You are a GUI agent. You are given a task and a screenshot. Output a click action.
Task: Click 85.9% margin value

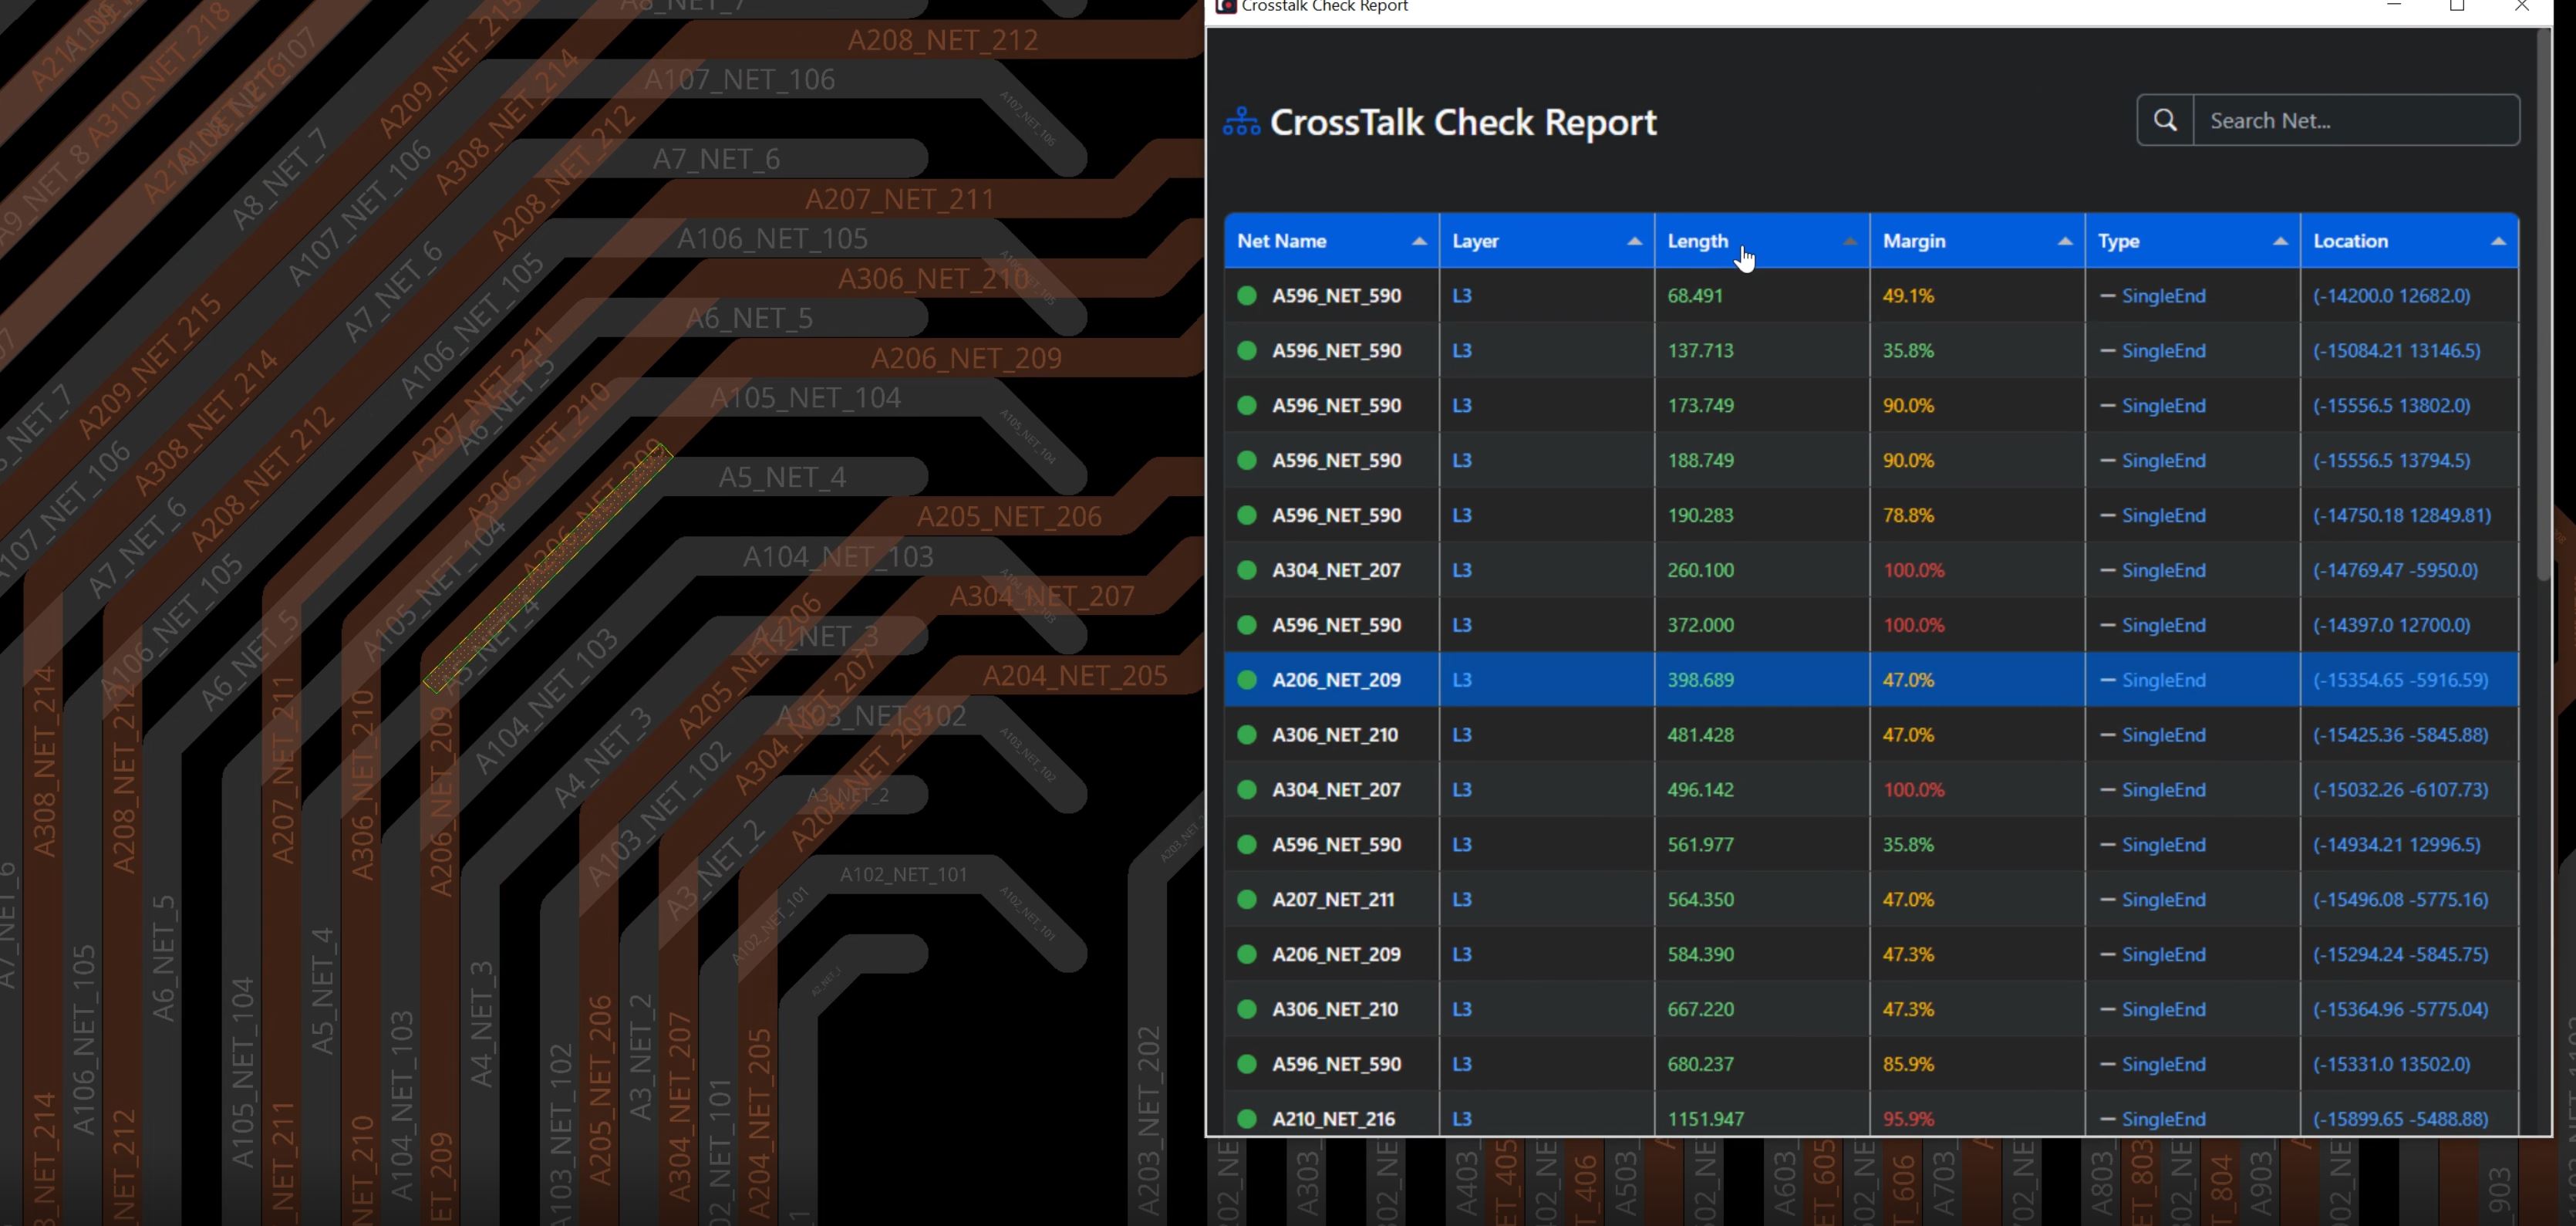(x=1907, y=1064)
